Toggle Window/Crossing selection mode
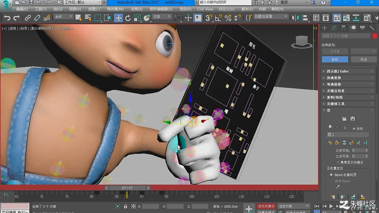Screen dimensions: 379x213 107,18
